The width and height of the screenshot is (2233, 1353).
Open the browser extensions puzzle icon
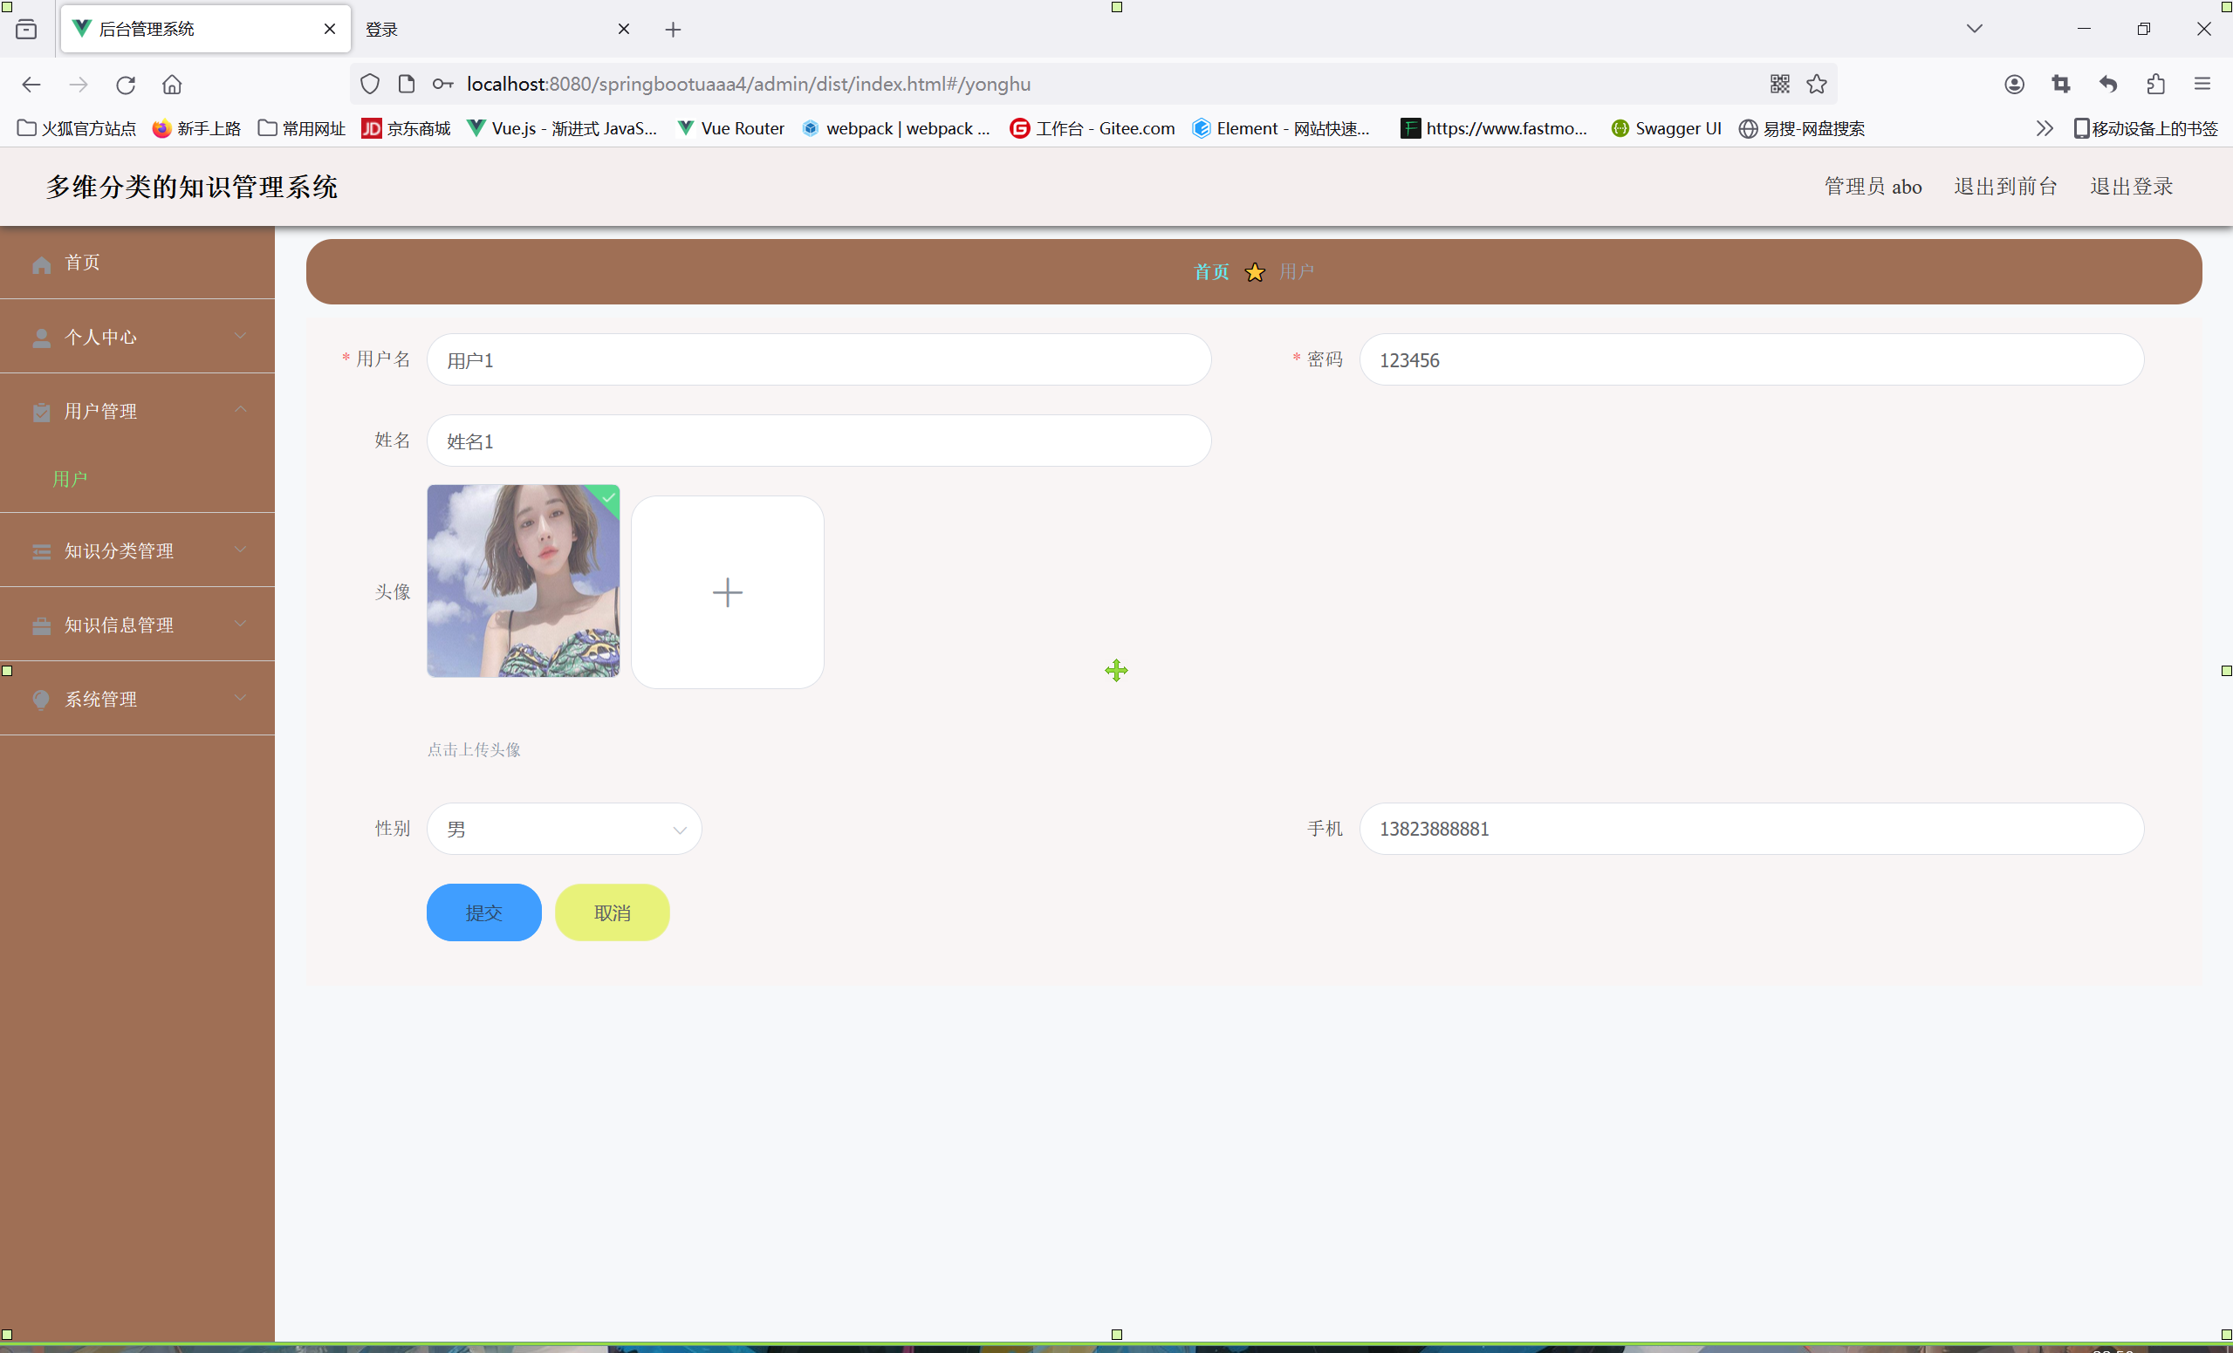(2155, 85)
